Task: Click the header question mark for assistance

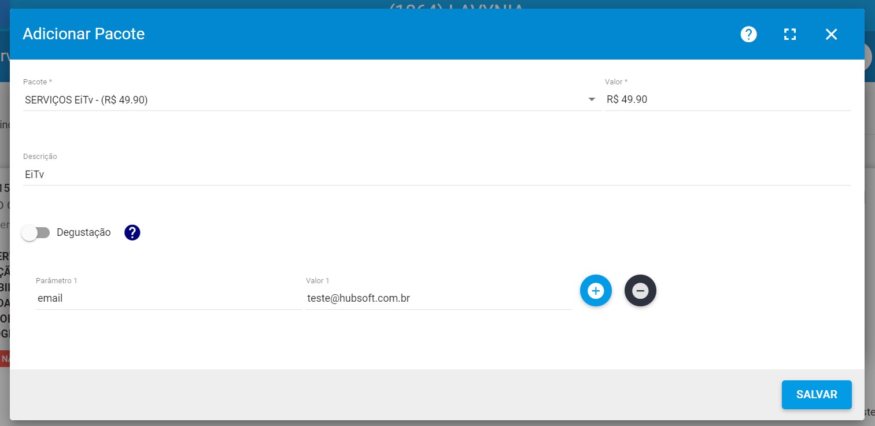Action: point(748,34)
